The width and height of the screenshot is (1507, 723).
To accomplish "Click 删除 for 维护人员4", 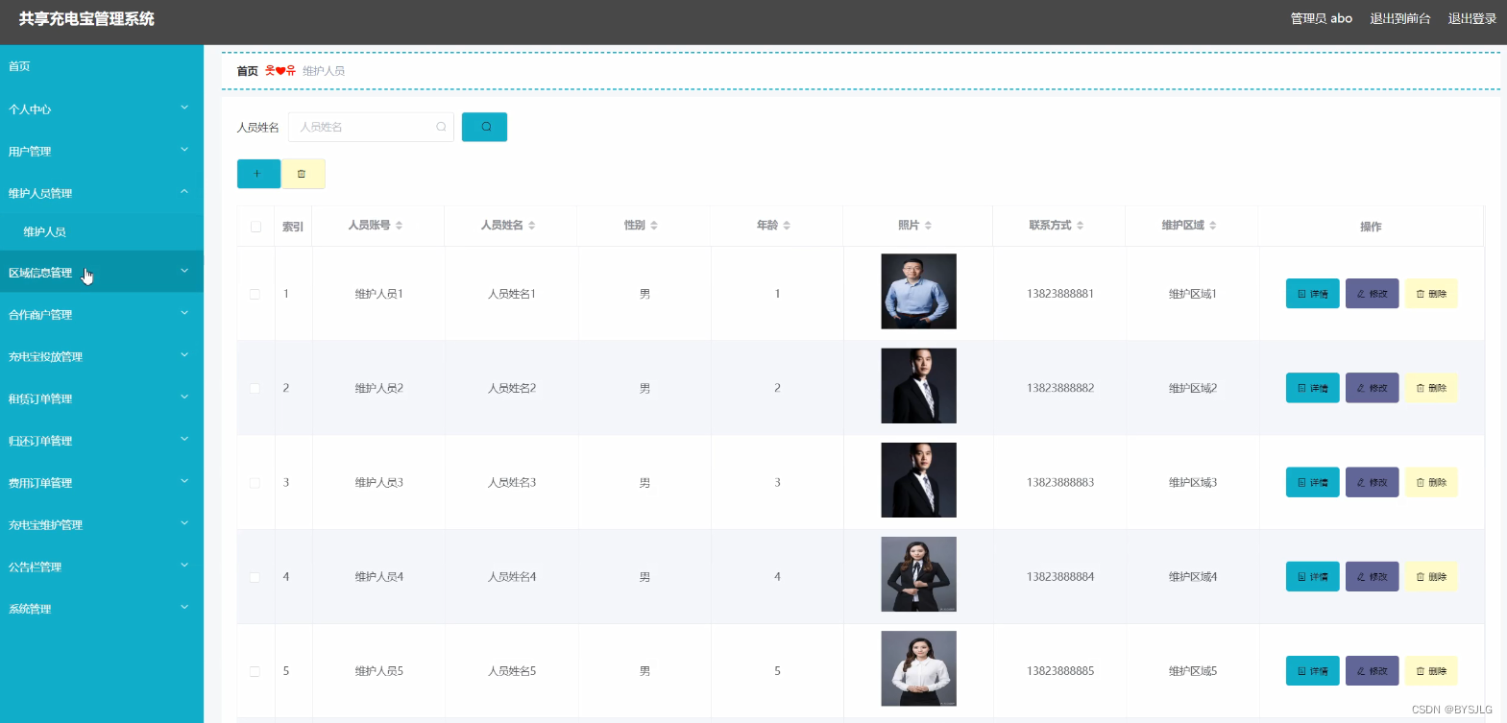I will [1431, 576].
